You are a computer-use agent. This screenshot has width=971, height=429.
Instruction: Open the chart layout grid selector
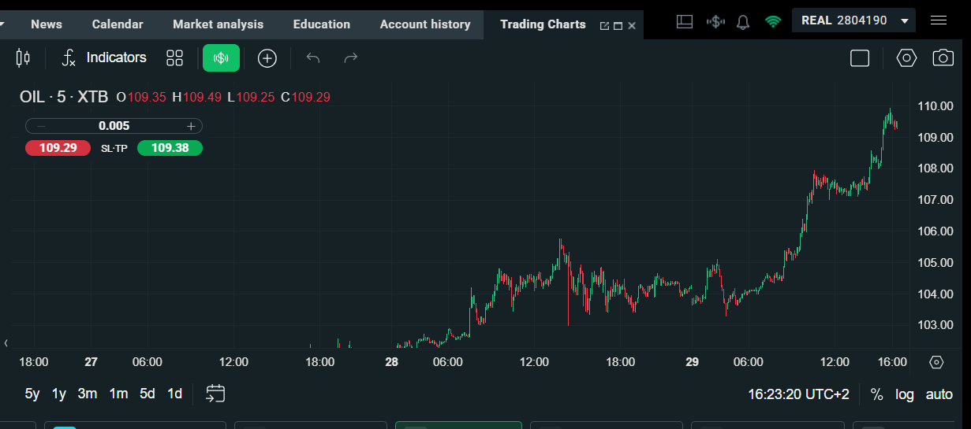174,57
